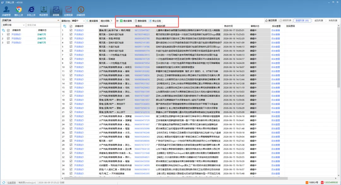Screen dimensions: 341x185
Task: Click the red icon beside 13035499930
Action: 322,182
